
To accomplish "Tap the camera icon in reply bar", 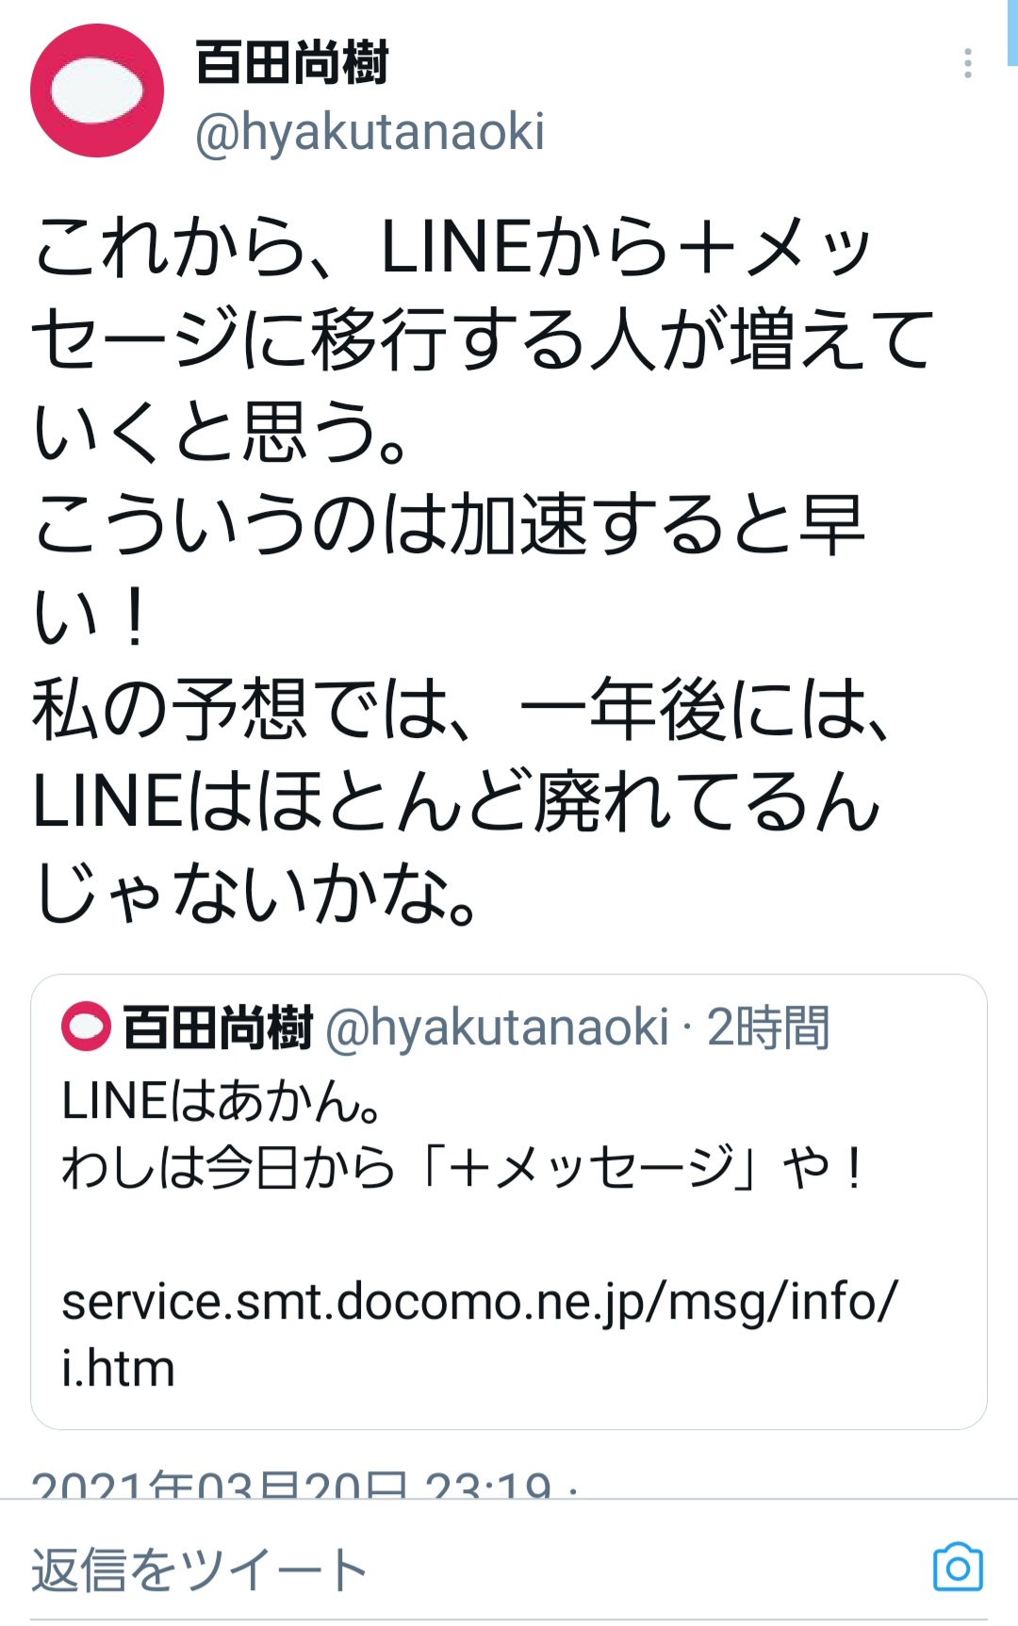I will 958,1568.
